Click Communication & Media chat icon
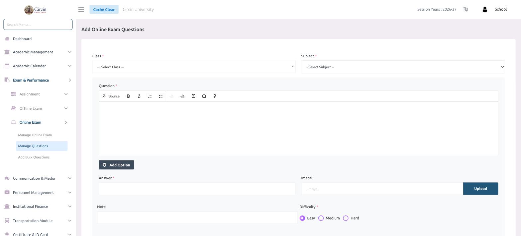This screenshot has height=236, width=521. [7, 178]
